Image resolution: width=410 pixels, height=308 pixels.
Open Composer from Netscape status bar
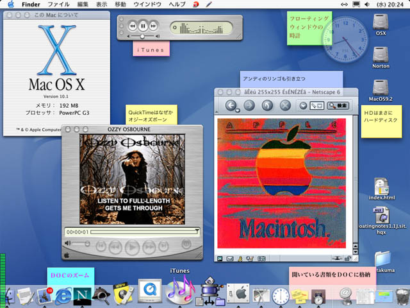coord(250,259)
